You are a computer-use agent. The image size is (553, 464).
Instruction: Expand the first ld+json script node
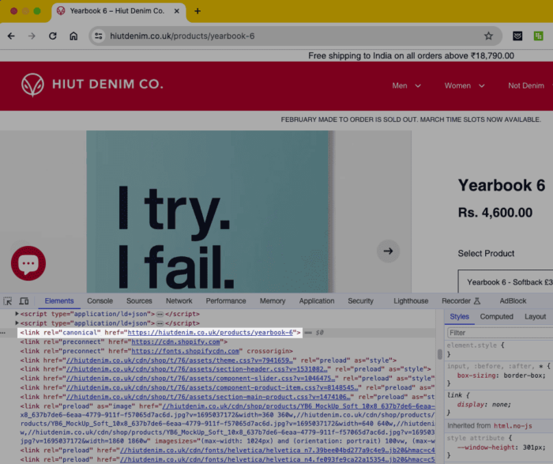click(17, 313)
